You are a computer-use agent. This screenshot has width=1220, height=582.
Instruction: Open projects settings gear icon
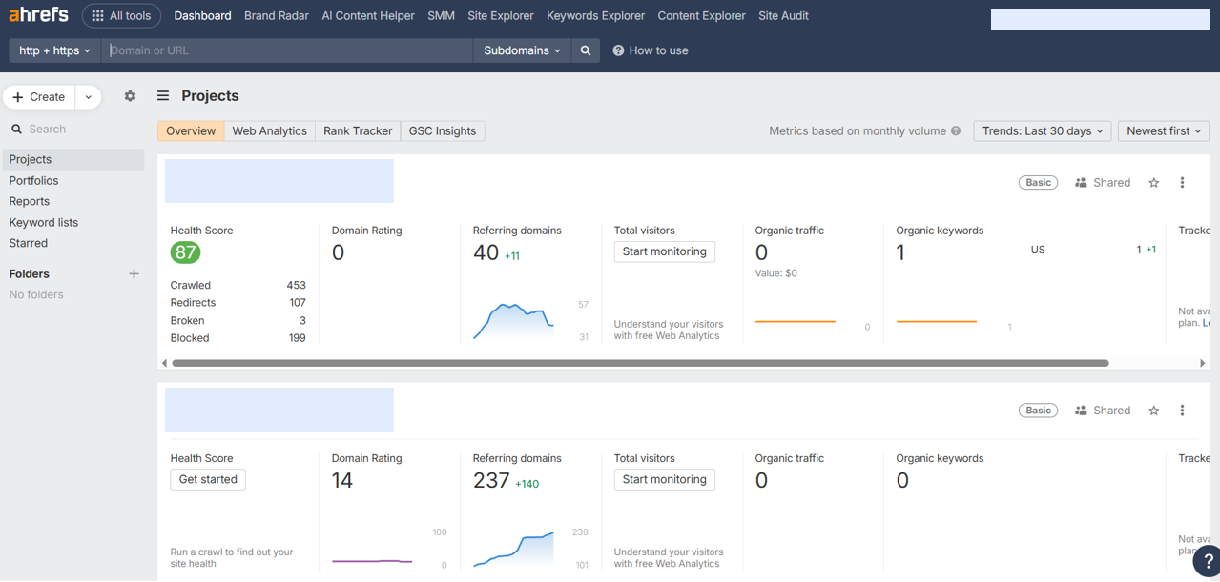tap(131, 96)
